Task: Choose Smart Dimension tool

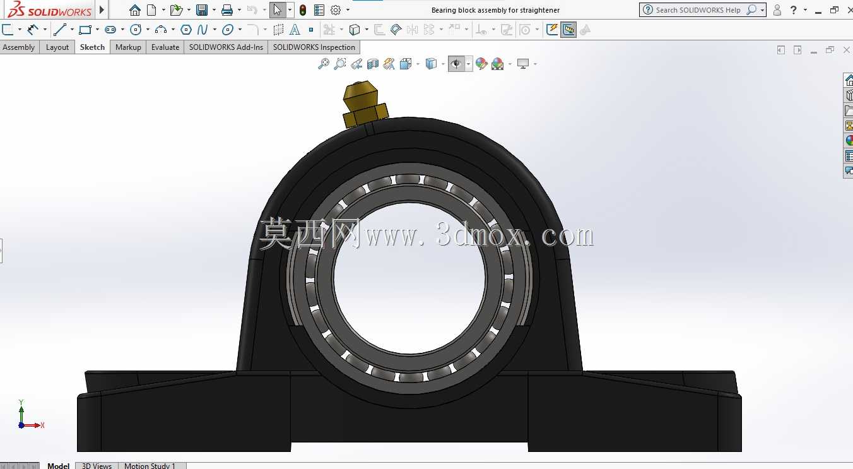Action: click(33, 30)
